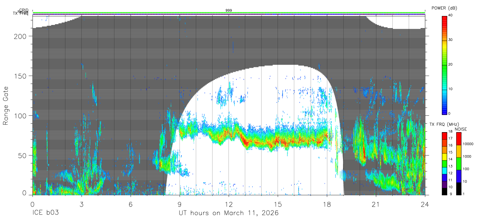Screen dimensions: 478x221
Task: Click the 15 hour label on the UT axis
Action: 278,204
